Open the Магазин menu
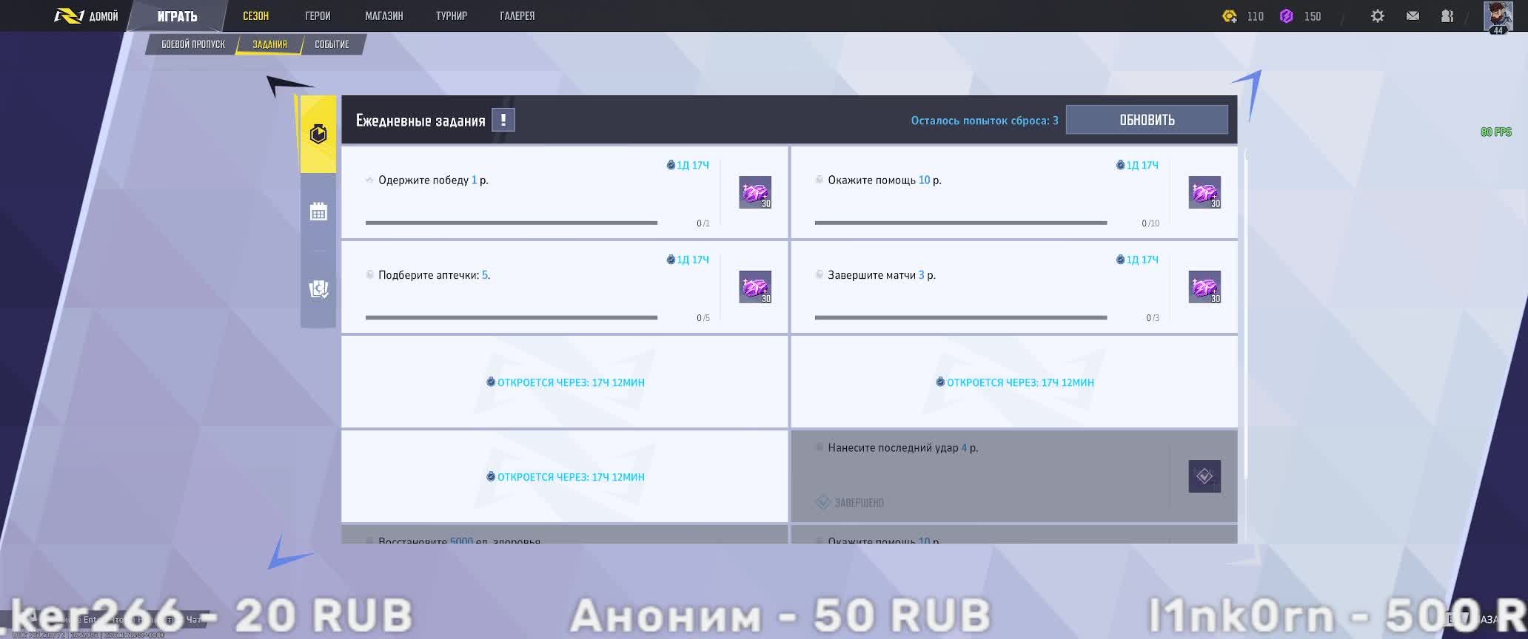The image size is (1528, 639). tap(384, 16)
